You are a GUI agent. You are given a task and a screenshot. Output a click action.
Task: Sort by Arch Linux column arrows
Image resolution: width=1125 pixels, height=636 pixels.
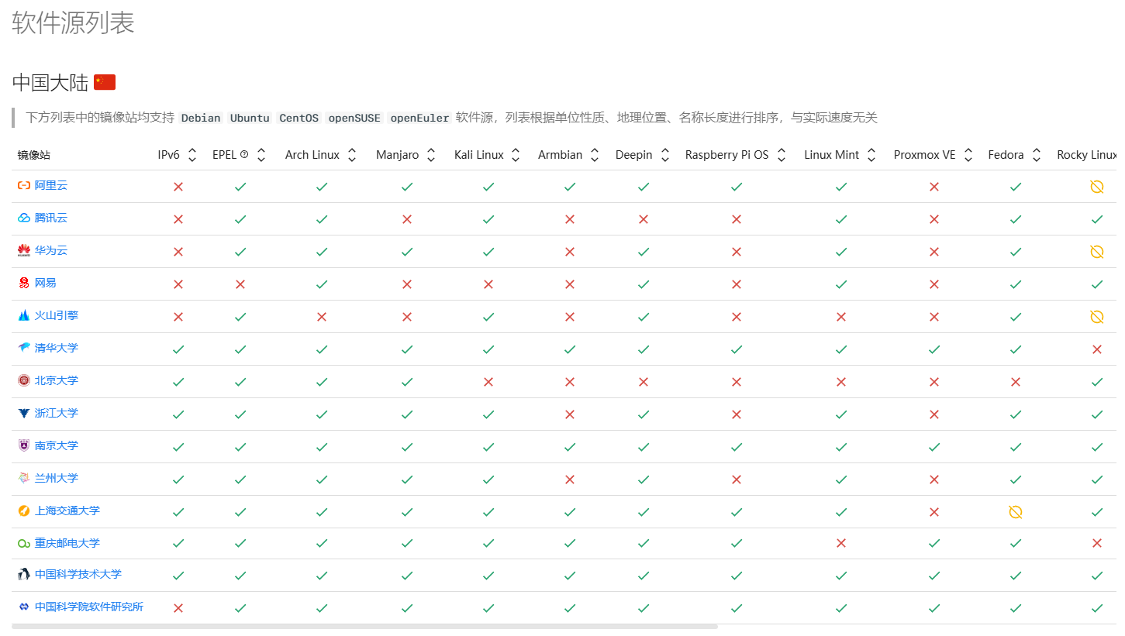click(x=352, y=155)
